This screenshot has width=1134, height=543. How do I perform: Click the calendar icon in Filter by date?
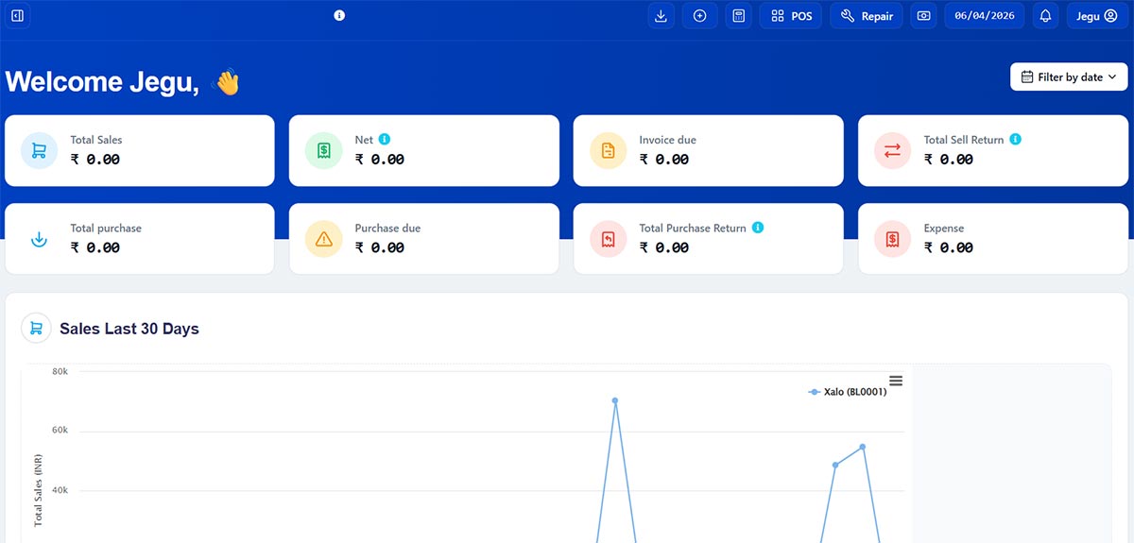[1027, 77]
